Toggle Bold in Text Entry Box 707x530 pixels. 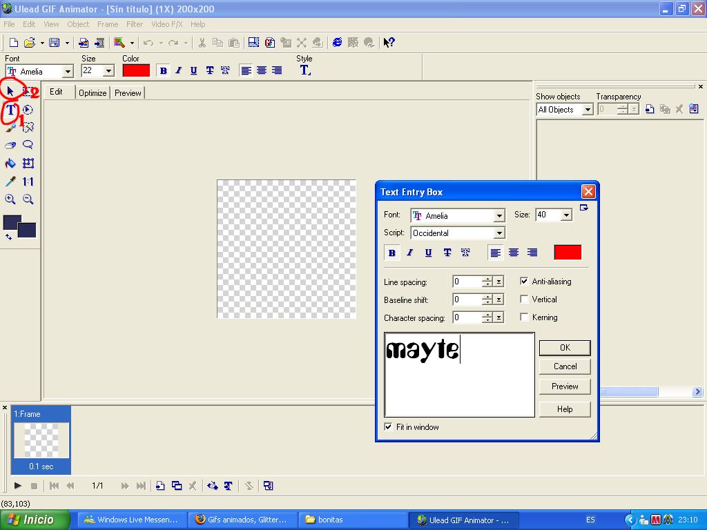pos(392,253)
